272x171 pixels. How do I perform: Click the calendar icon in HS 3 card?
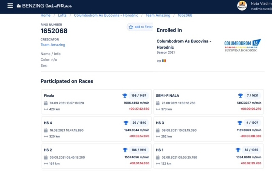tap(158, 130)
